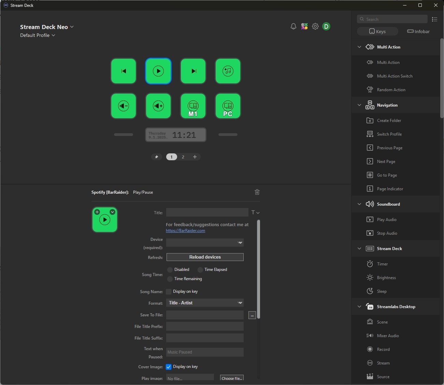The width and height of the screenshot is (444, 385).
Task: Open the Stream Deck Neo device dropdown
Action: pyautogui.click(x=47, y=27)
